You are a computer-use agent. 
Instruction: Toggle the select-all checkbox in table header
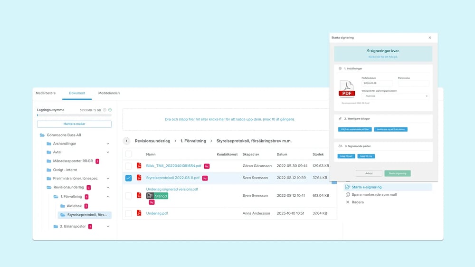(128, 154)
